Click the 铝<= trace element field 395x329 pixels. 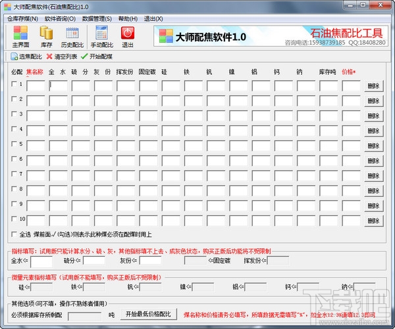(255, 287)
